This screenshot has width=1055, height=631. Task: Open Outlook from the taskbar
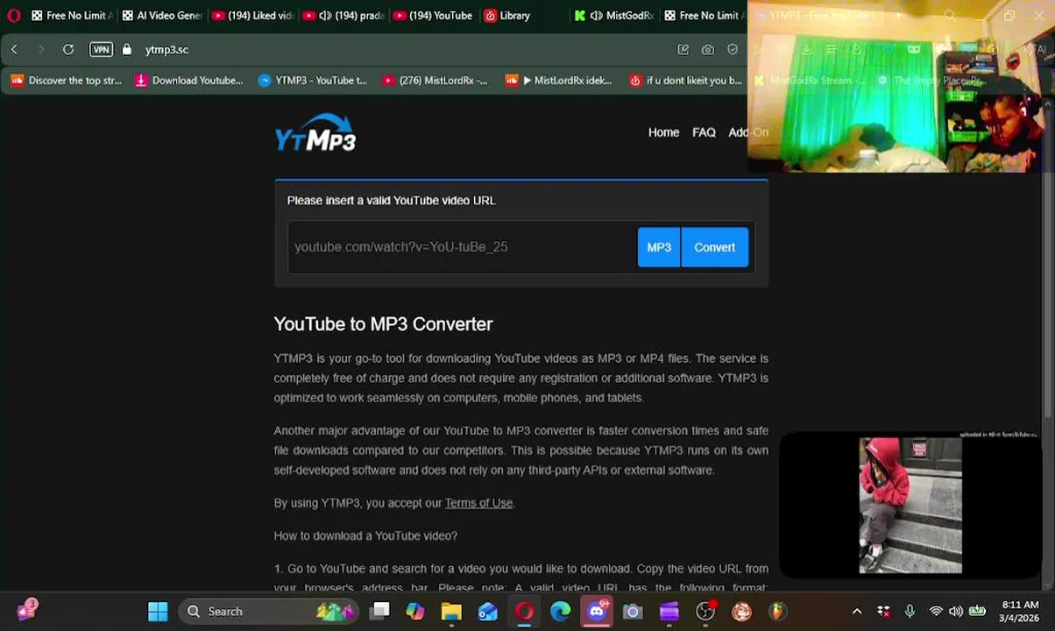pyautogui.click(x=488, y=612)
